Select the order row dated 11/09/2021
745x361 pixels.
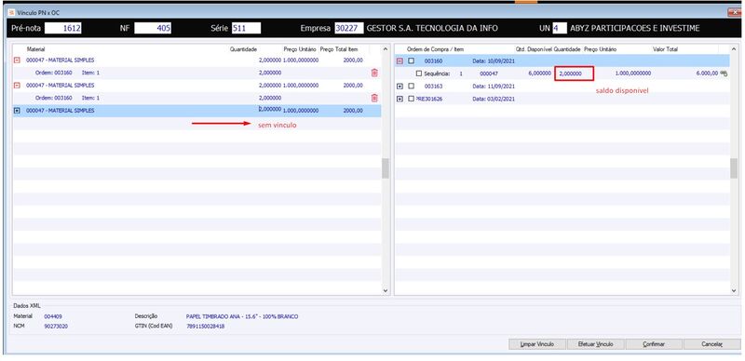pyautogui.click(x=562, y=86)
